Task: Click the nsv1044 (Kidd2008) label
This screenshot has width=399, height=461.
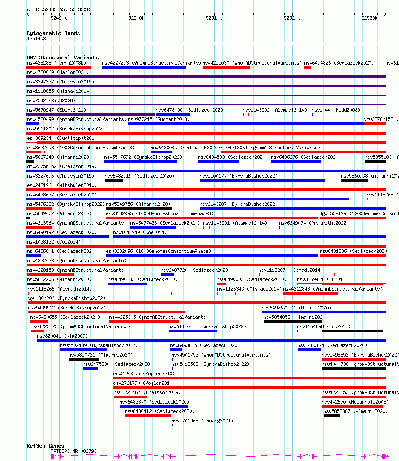Action: coord(335,110)
